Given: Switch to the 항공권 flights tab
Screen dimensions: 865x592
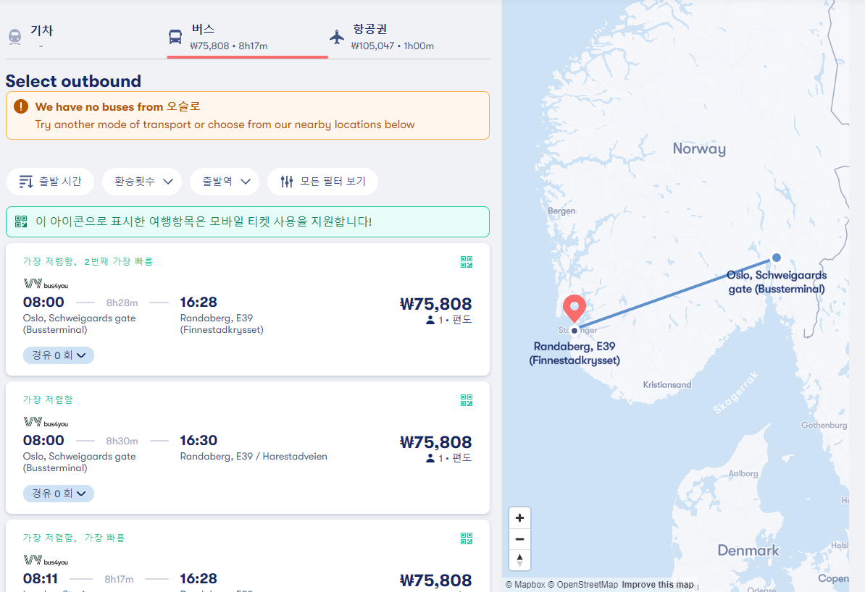Looking at the screenshot, I should click(408, 37).
